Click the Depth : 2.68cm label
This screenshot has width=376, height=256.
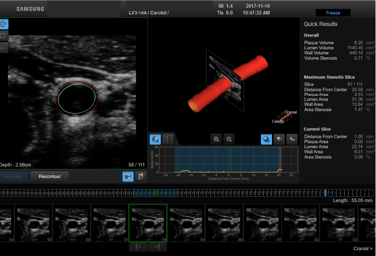click(x=15, y=165)
